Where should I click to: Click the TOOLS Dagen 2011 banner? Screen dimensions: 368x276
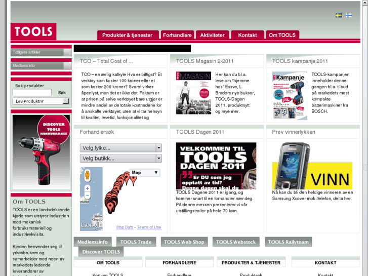coord(216,166)
